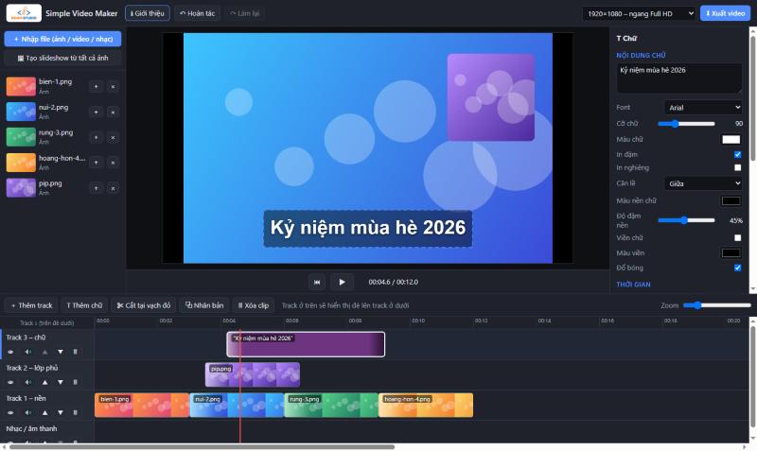Click the horizontal timeline scrollbar
The height and width of the screenshot is (451, 757).
pos(202,447)
